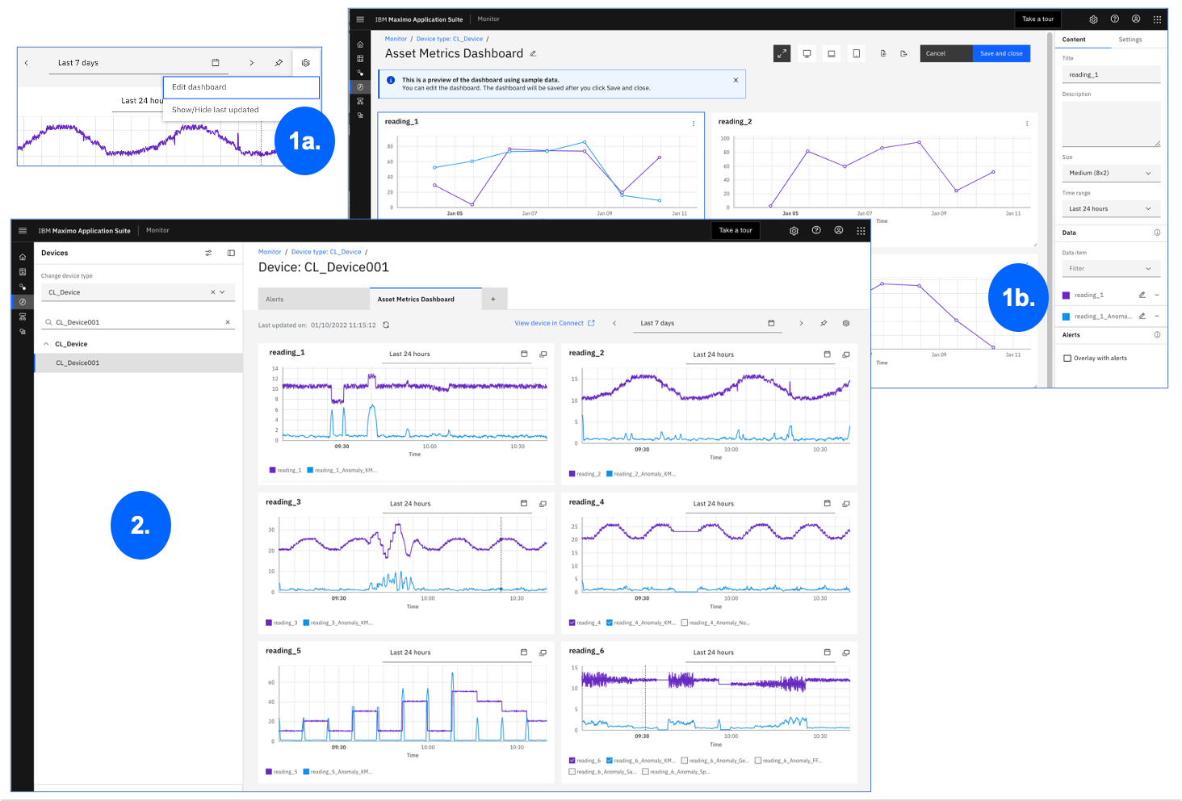The width and height of the screenshot is (1182, 801).
Task: Open app switcher grid in Device window header
Action: pyautogui.click(x=861, y=230)
